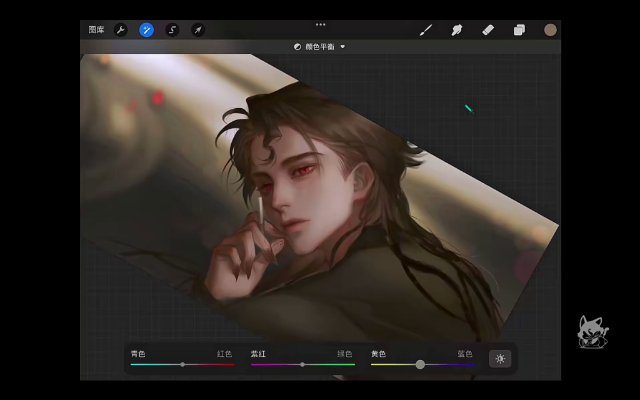
Task: Pick the Eraser tool
Action: tap(488, 30)
